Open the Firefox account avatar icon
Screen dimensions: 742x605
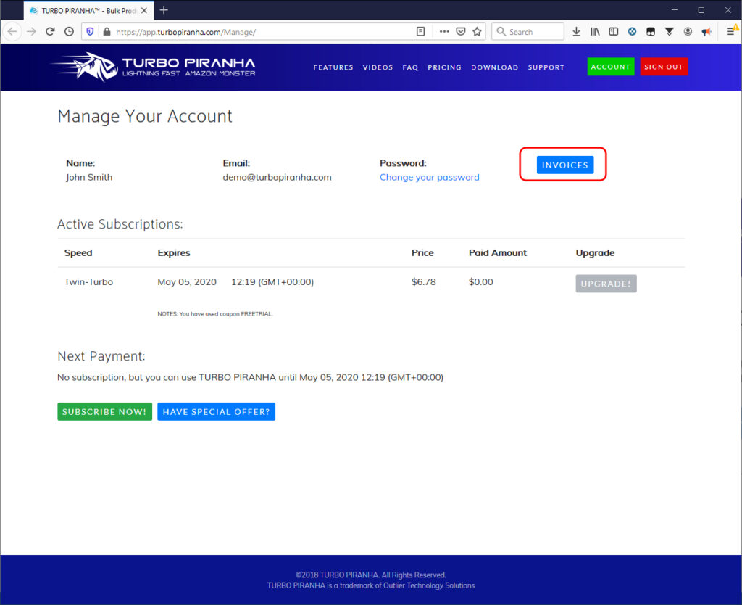[x=688, y=32]
